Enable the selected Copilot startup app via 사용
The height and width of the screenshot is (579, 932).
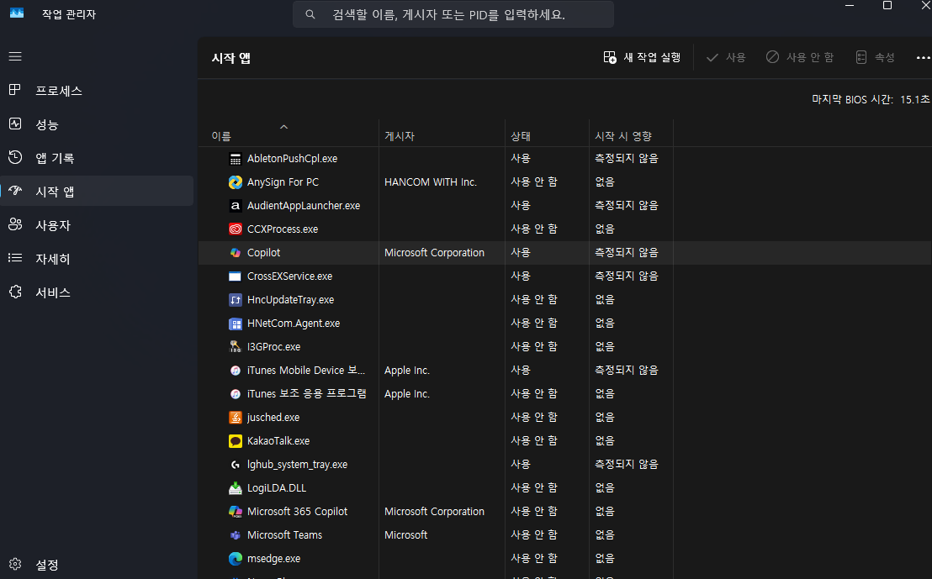[725, 57]
